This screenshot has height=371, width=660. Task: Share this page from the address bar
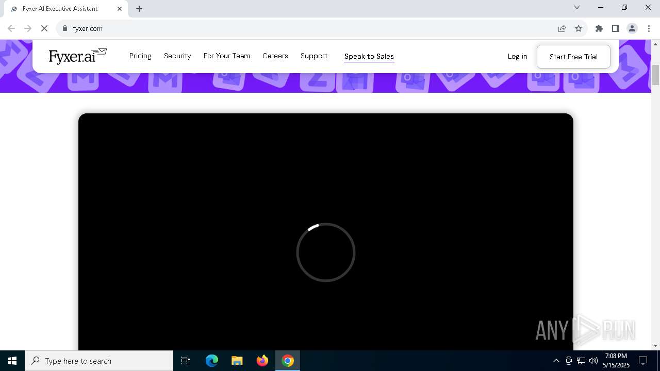(562, 28)
